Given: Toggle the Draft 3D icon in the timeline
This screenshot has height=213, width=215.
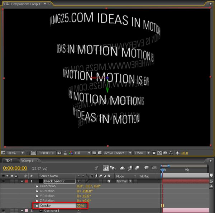Looking at the screenshot, I should tap(113, 168).
